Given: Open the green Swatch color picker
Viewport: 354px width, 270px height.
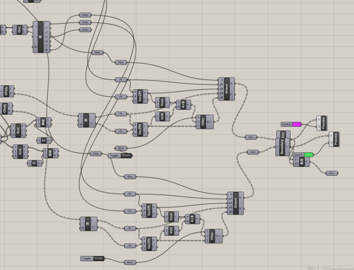Looking at the screenshot, I should tap(308, 155).
